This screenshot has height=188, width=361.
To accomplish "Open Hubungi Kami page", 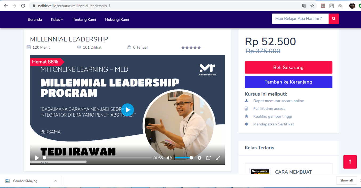I will 117,19.
